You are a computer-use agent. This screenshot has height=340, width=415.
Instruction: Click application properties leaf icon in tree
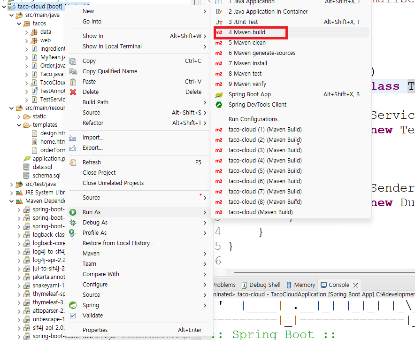pyautogui.click(x=27, y=159)
